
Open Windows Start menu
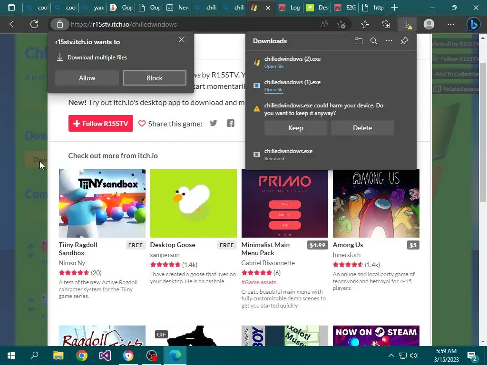point(11,355)
